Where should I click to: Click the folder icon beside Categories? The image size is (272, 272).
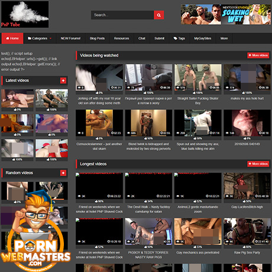(x=30, y=38)
